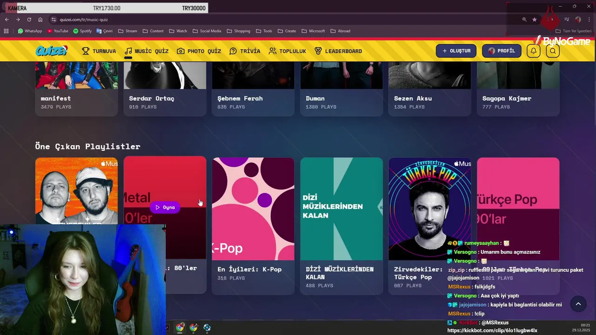Click the bookmark star icon in address bar
The width and height of the screenshot is (596, 335).
point(535,20)
